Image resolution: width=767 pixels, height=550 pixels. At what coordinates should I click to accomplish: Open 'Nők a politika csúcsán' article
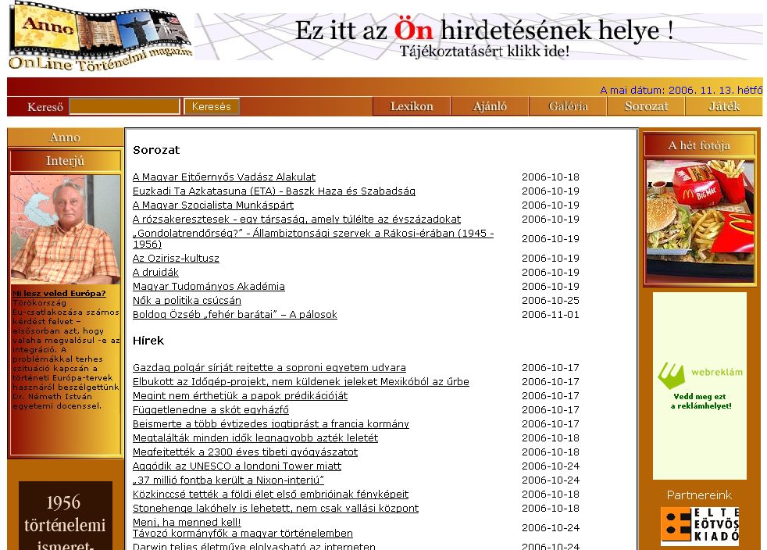point(187,301)
